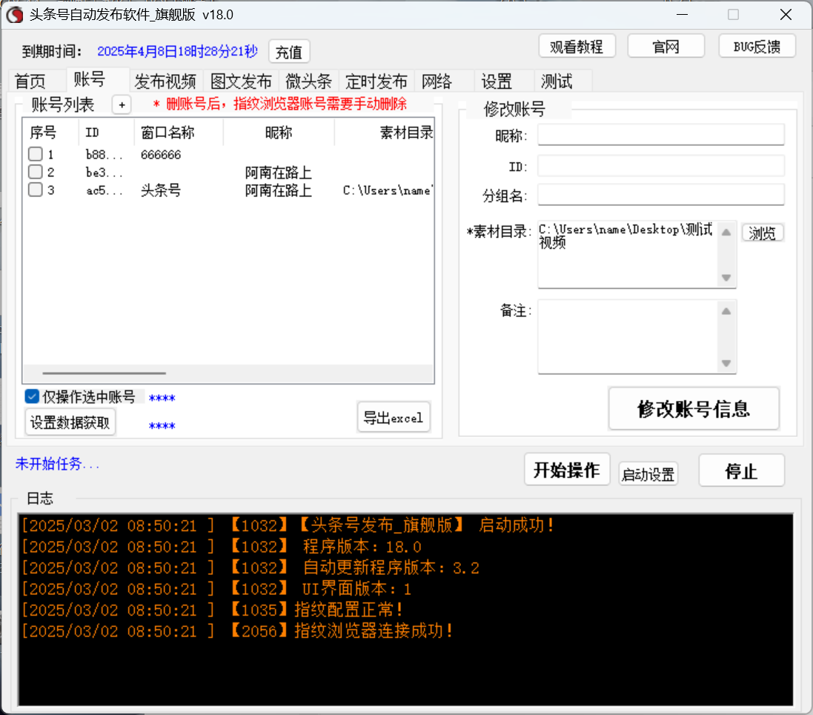Select the ID cell be3...

pos(104,172)
